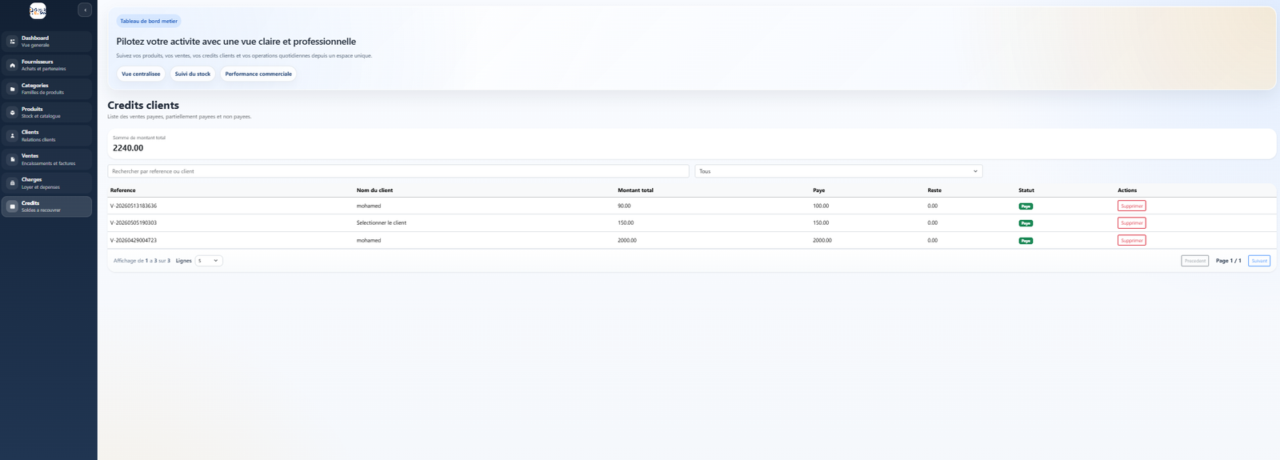Click the Page 1 / 1 indicator

pos(1229,261)
